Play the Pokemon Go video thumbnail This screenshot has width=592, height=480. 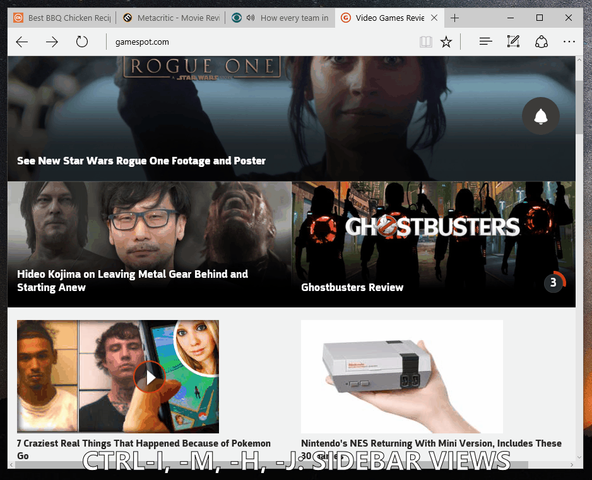tap(150, 377)
